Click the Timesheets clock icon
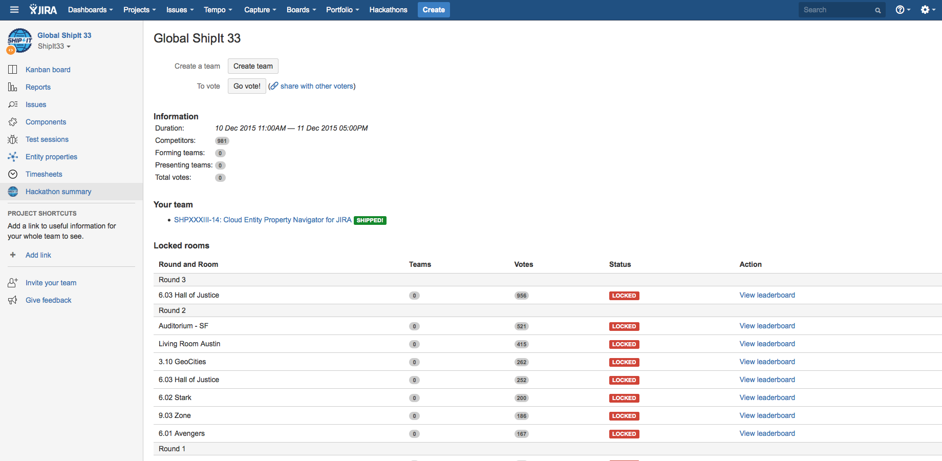The width and height of the screenshot is (942, 461). 13,174
